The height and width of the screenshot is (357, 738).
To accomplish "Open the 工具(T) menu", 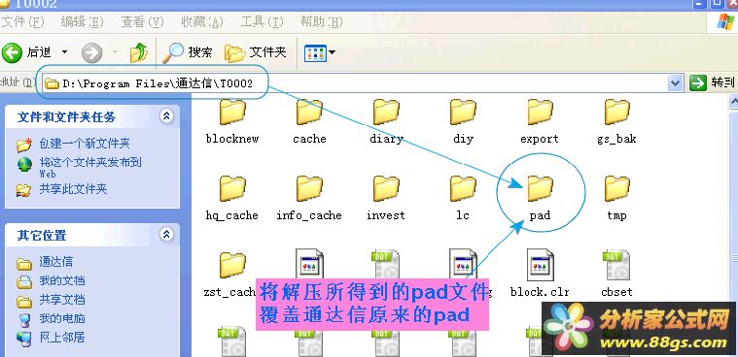I will 263,21.
